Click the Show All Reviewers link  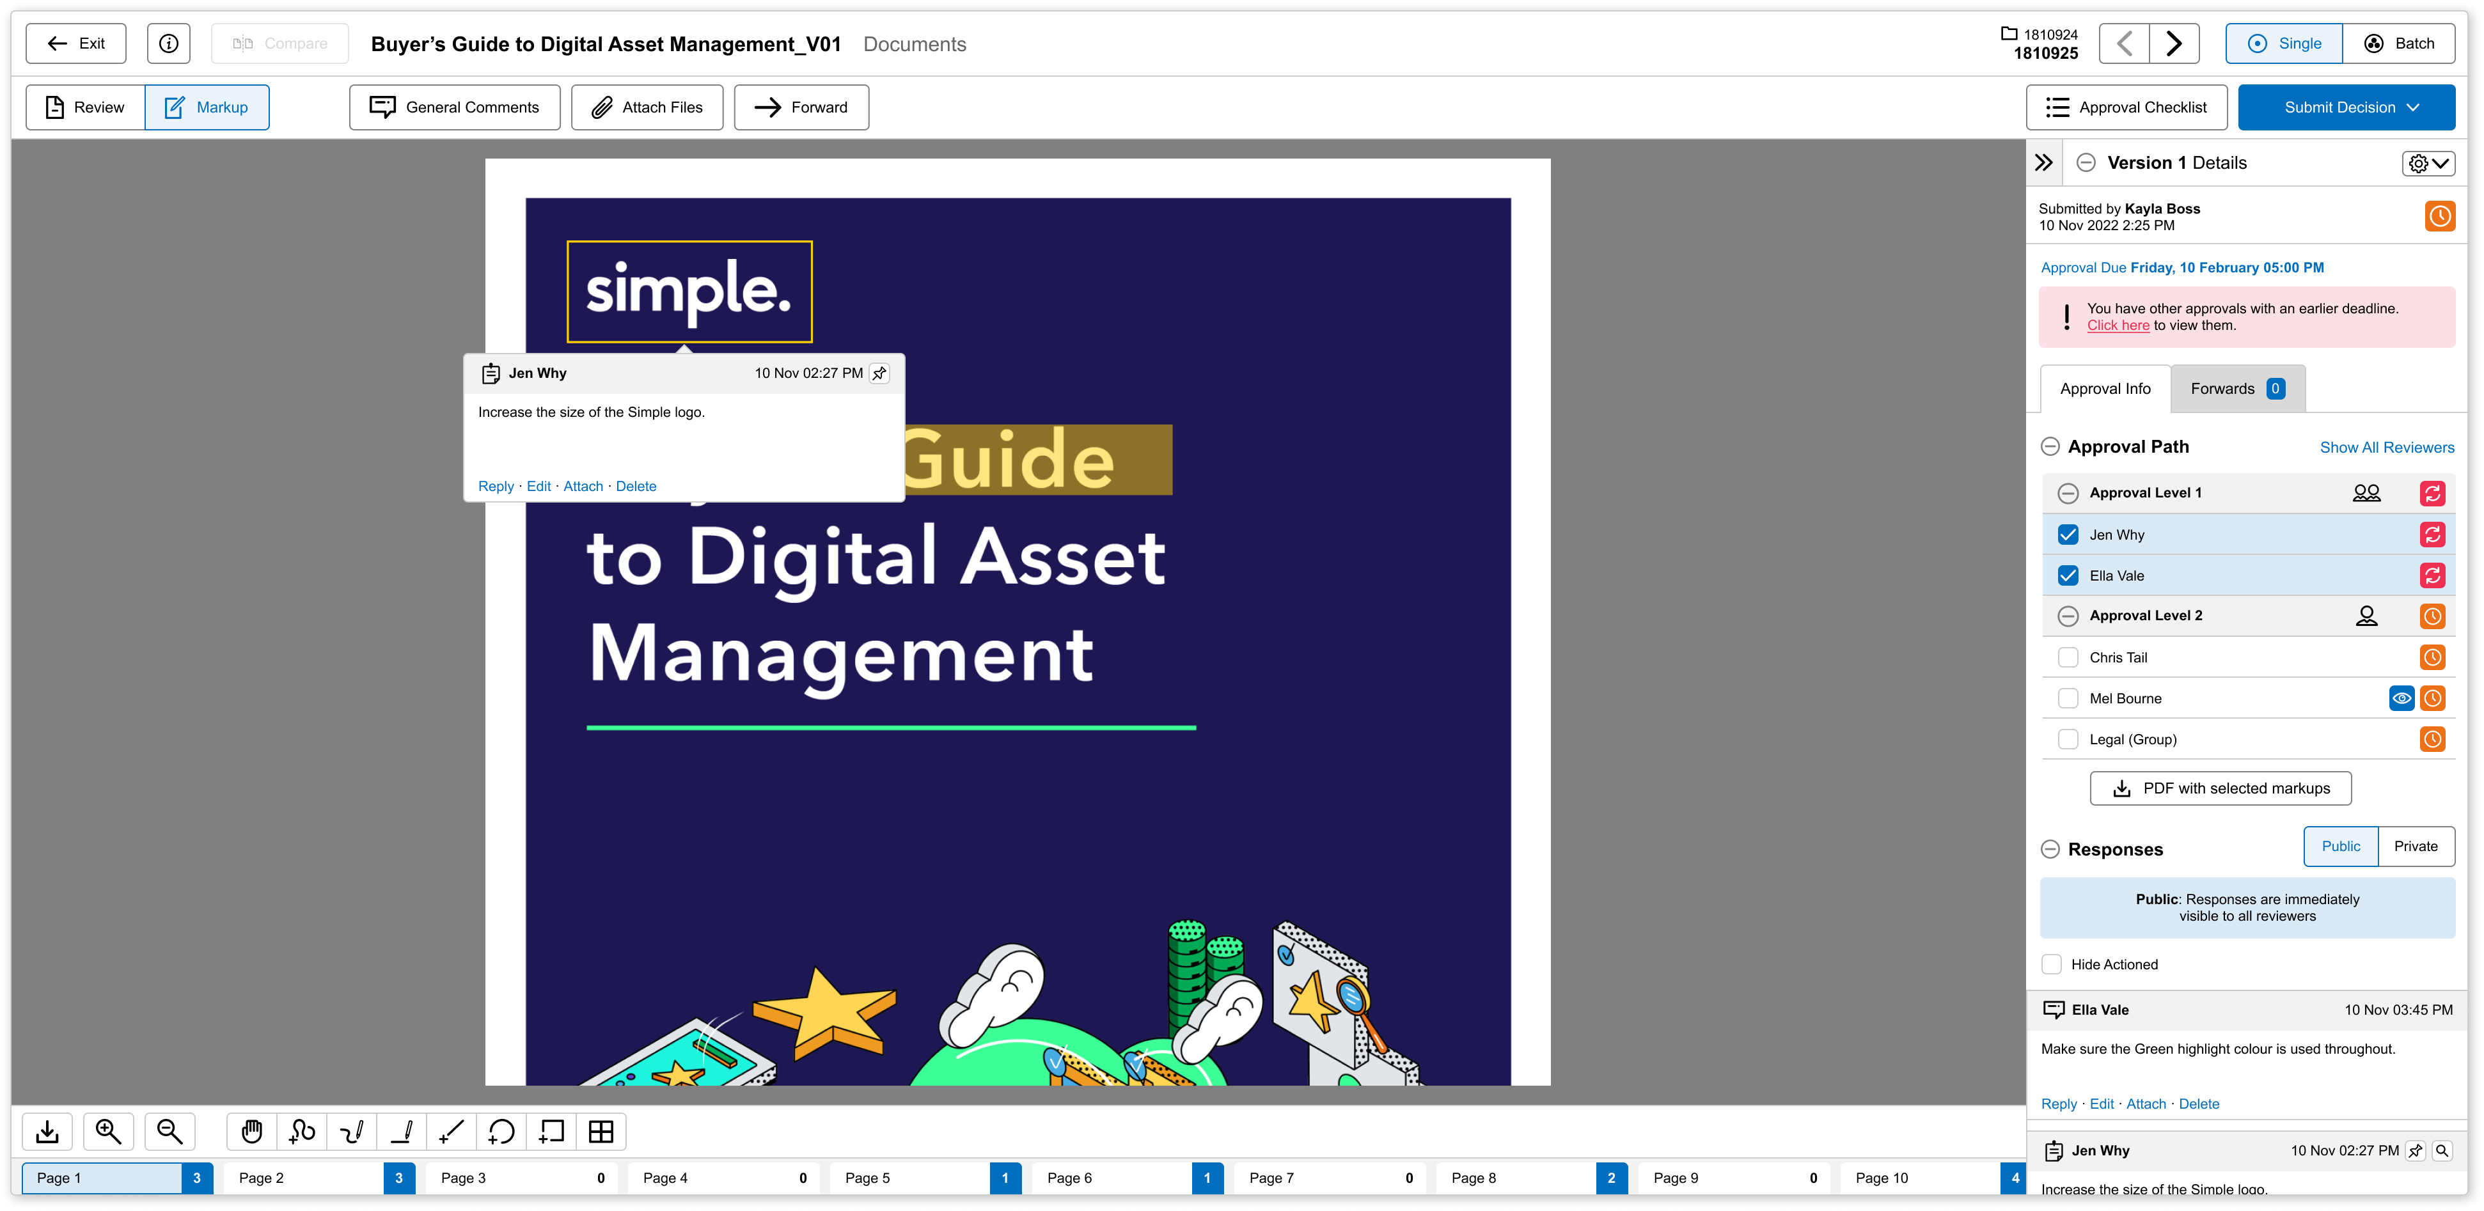coord(2387,448)
